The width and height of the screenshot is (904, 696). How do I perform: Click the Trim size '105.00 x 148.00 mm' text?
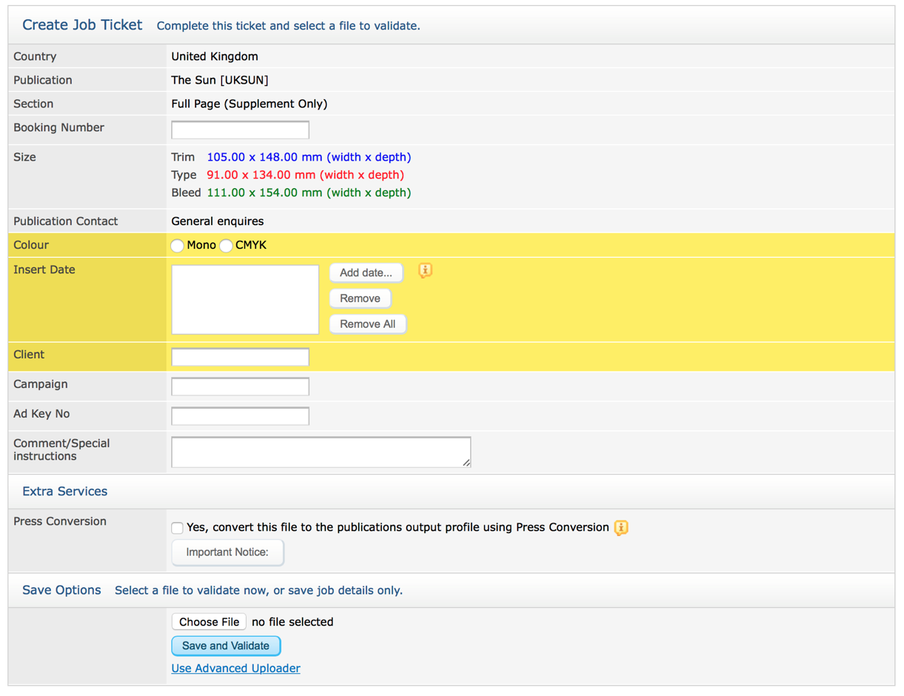[264, 157]
